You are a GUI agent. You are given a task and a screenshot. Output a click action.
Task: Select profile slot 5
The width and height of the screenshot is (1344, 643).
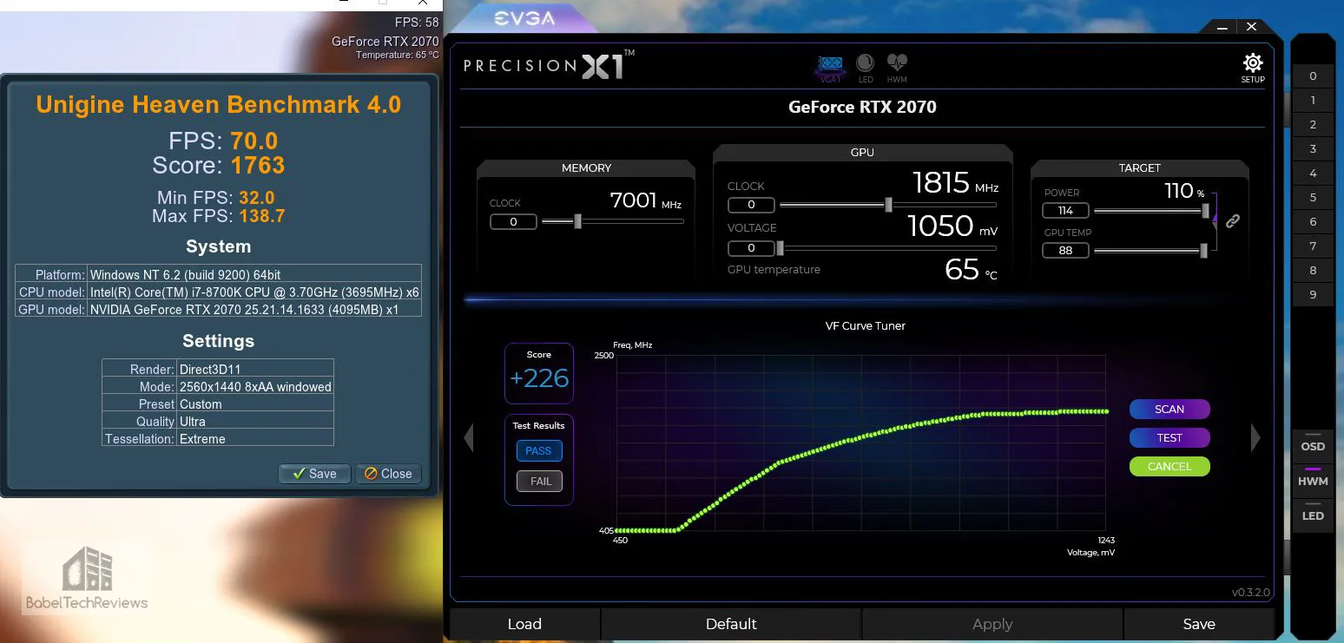point(1313,198)
